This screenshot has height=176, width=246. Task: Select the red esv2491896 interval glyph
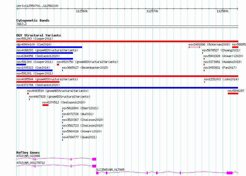point(194,47)
